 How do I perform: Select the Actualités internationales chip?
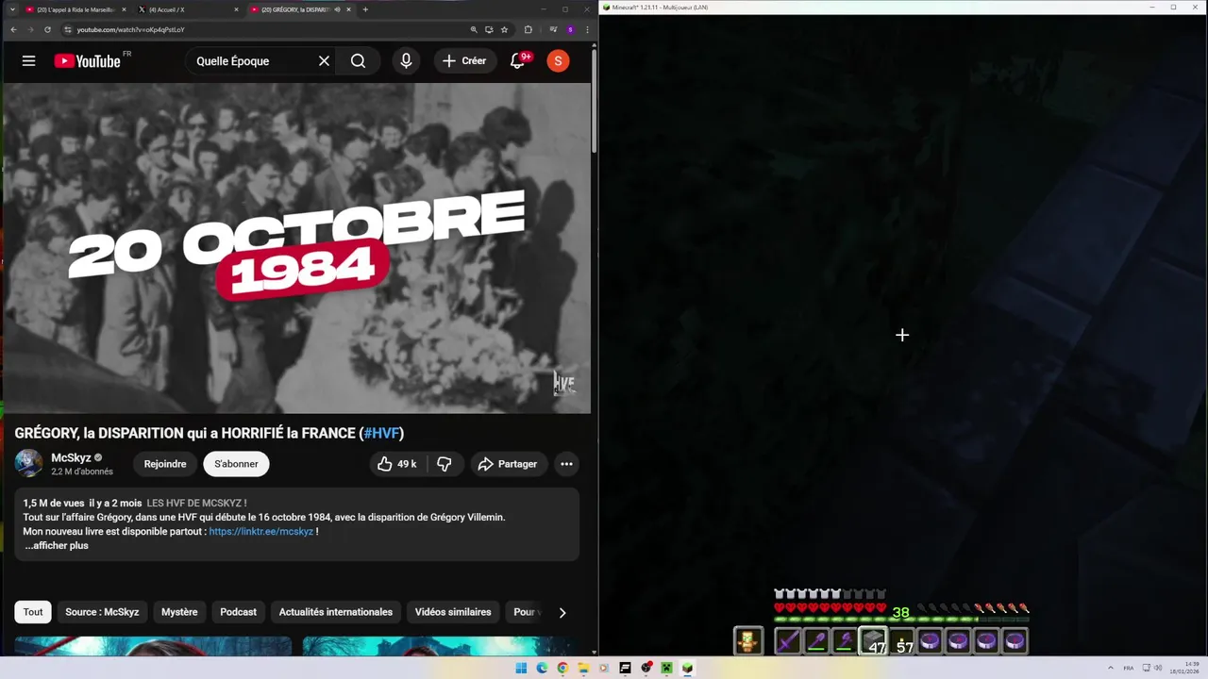[336, 612]
